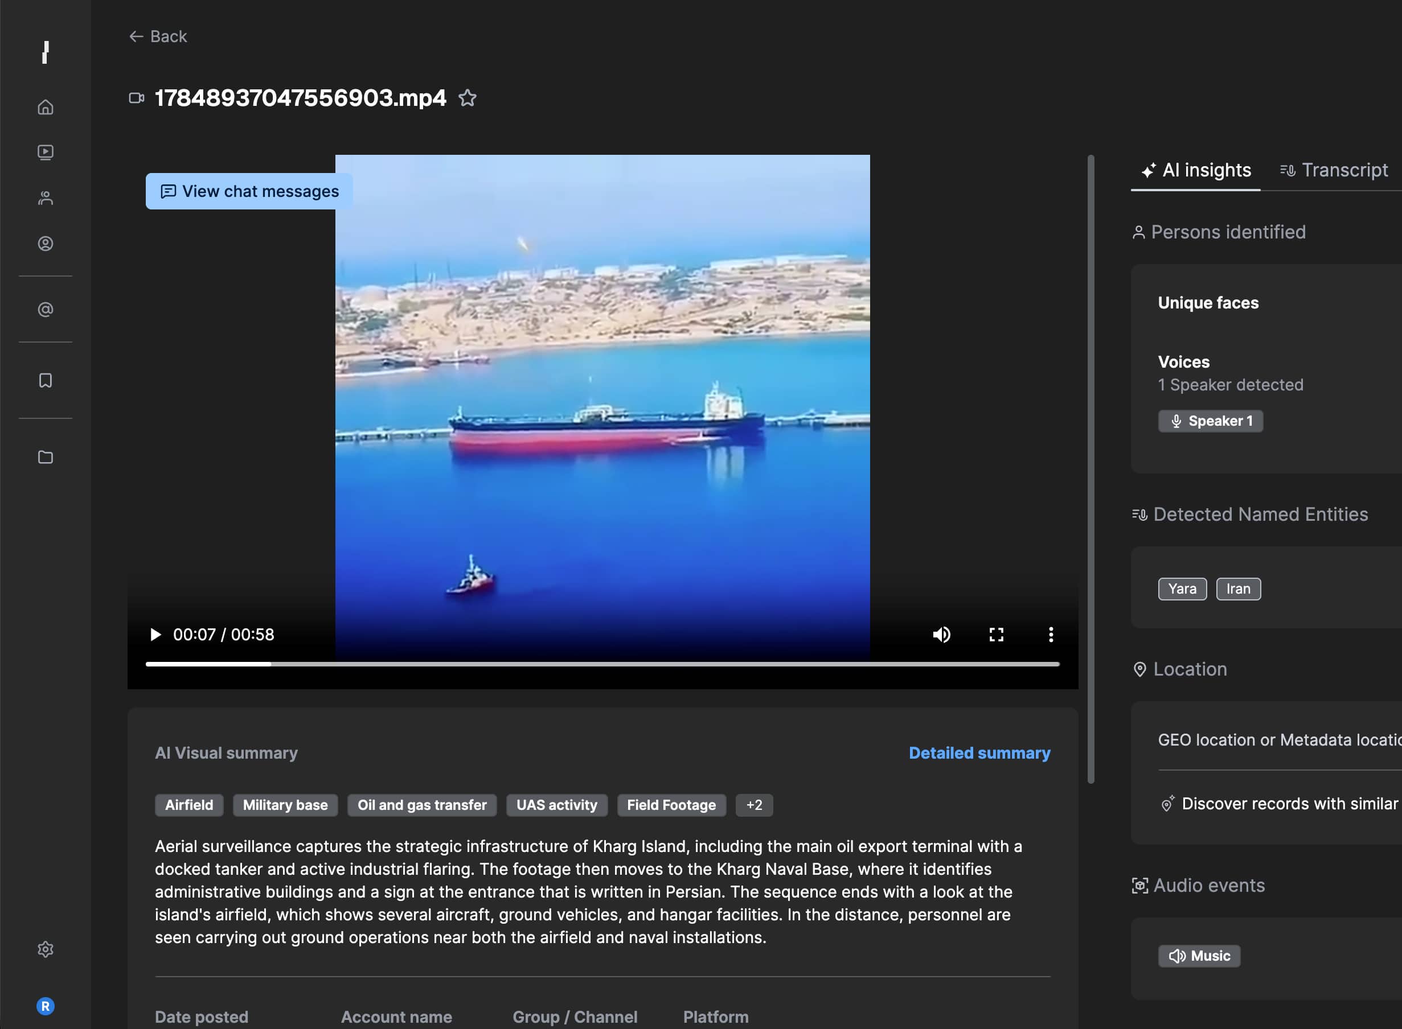Enter fullscreen video mode
This screenshot has width=1402, height=1029.
[997, 635]
